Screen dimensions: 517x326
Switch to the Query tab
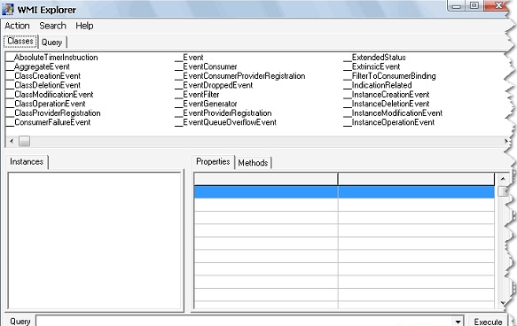pyautogui.click(x=51, y=43)
